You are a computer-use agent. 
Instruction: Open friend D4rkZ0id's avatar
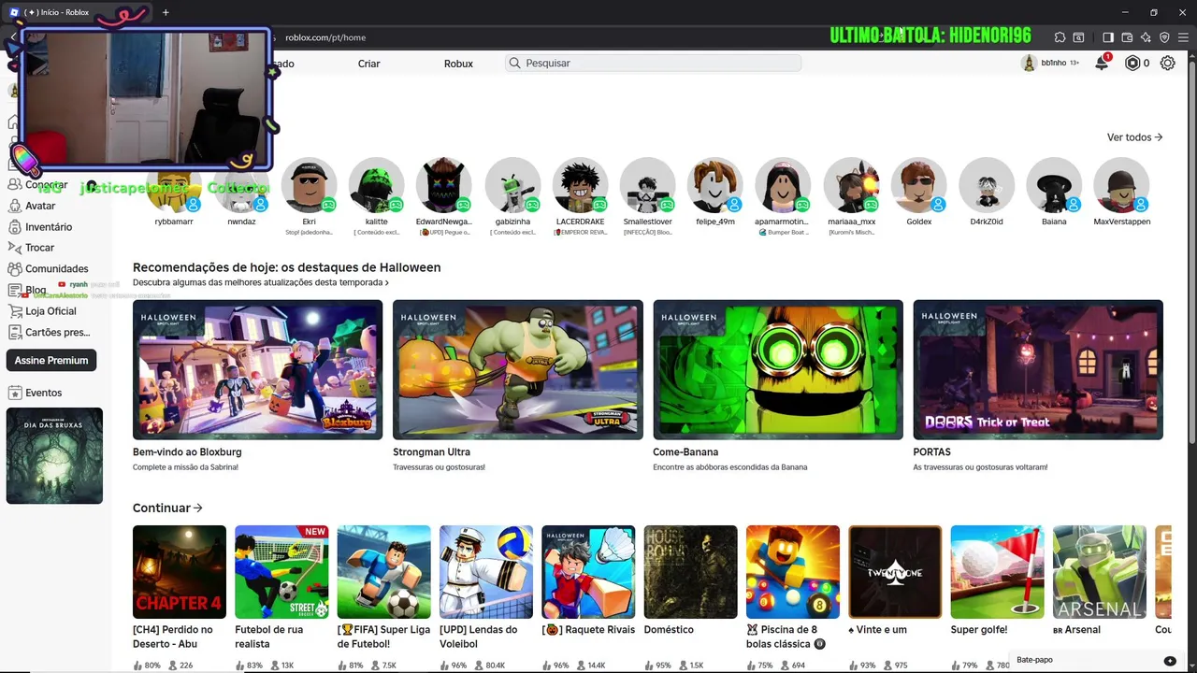pos(987,185)
